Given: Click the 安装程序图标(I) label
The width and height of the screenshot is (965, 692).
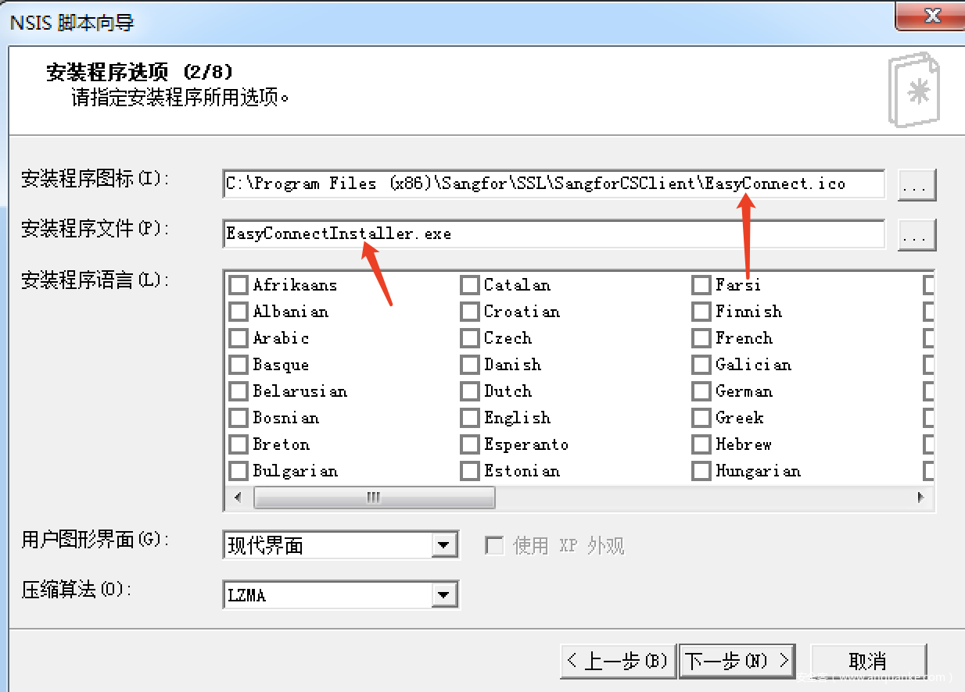Looking at the screenshot, I should (x=95, y=180).
